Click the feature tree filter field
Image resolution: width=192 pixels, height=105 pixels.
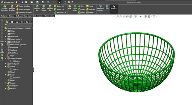pos(18,25)
